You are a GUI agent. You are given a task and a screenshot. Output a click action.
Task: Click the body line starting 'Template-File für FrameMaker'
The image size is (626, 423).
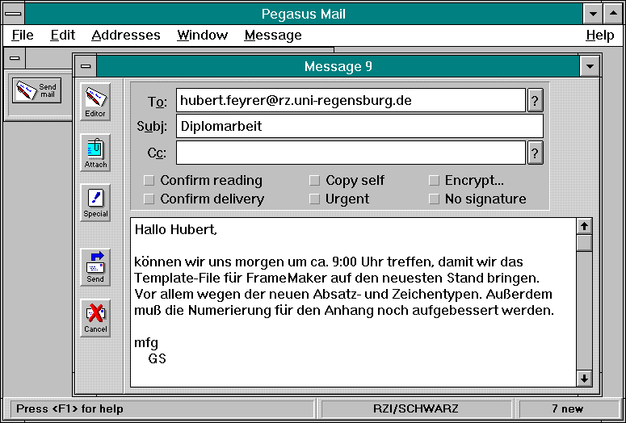[x=338, y=279]
